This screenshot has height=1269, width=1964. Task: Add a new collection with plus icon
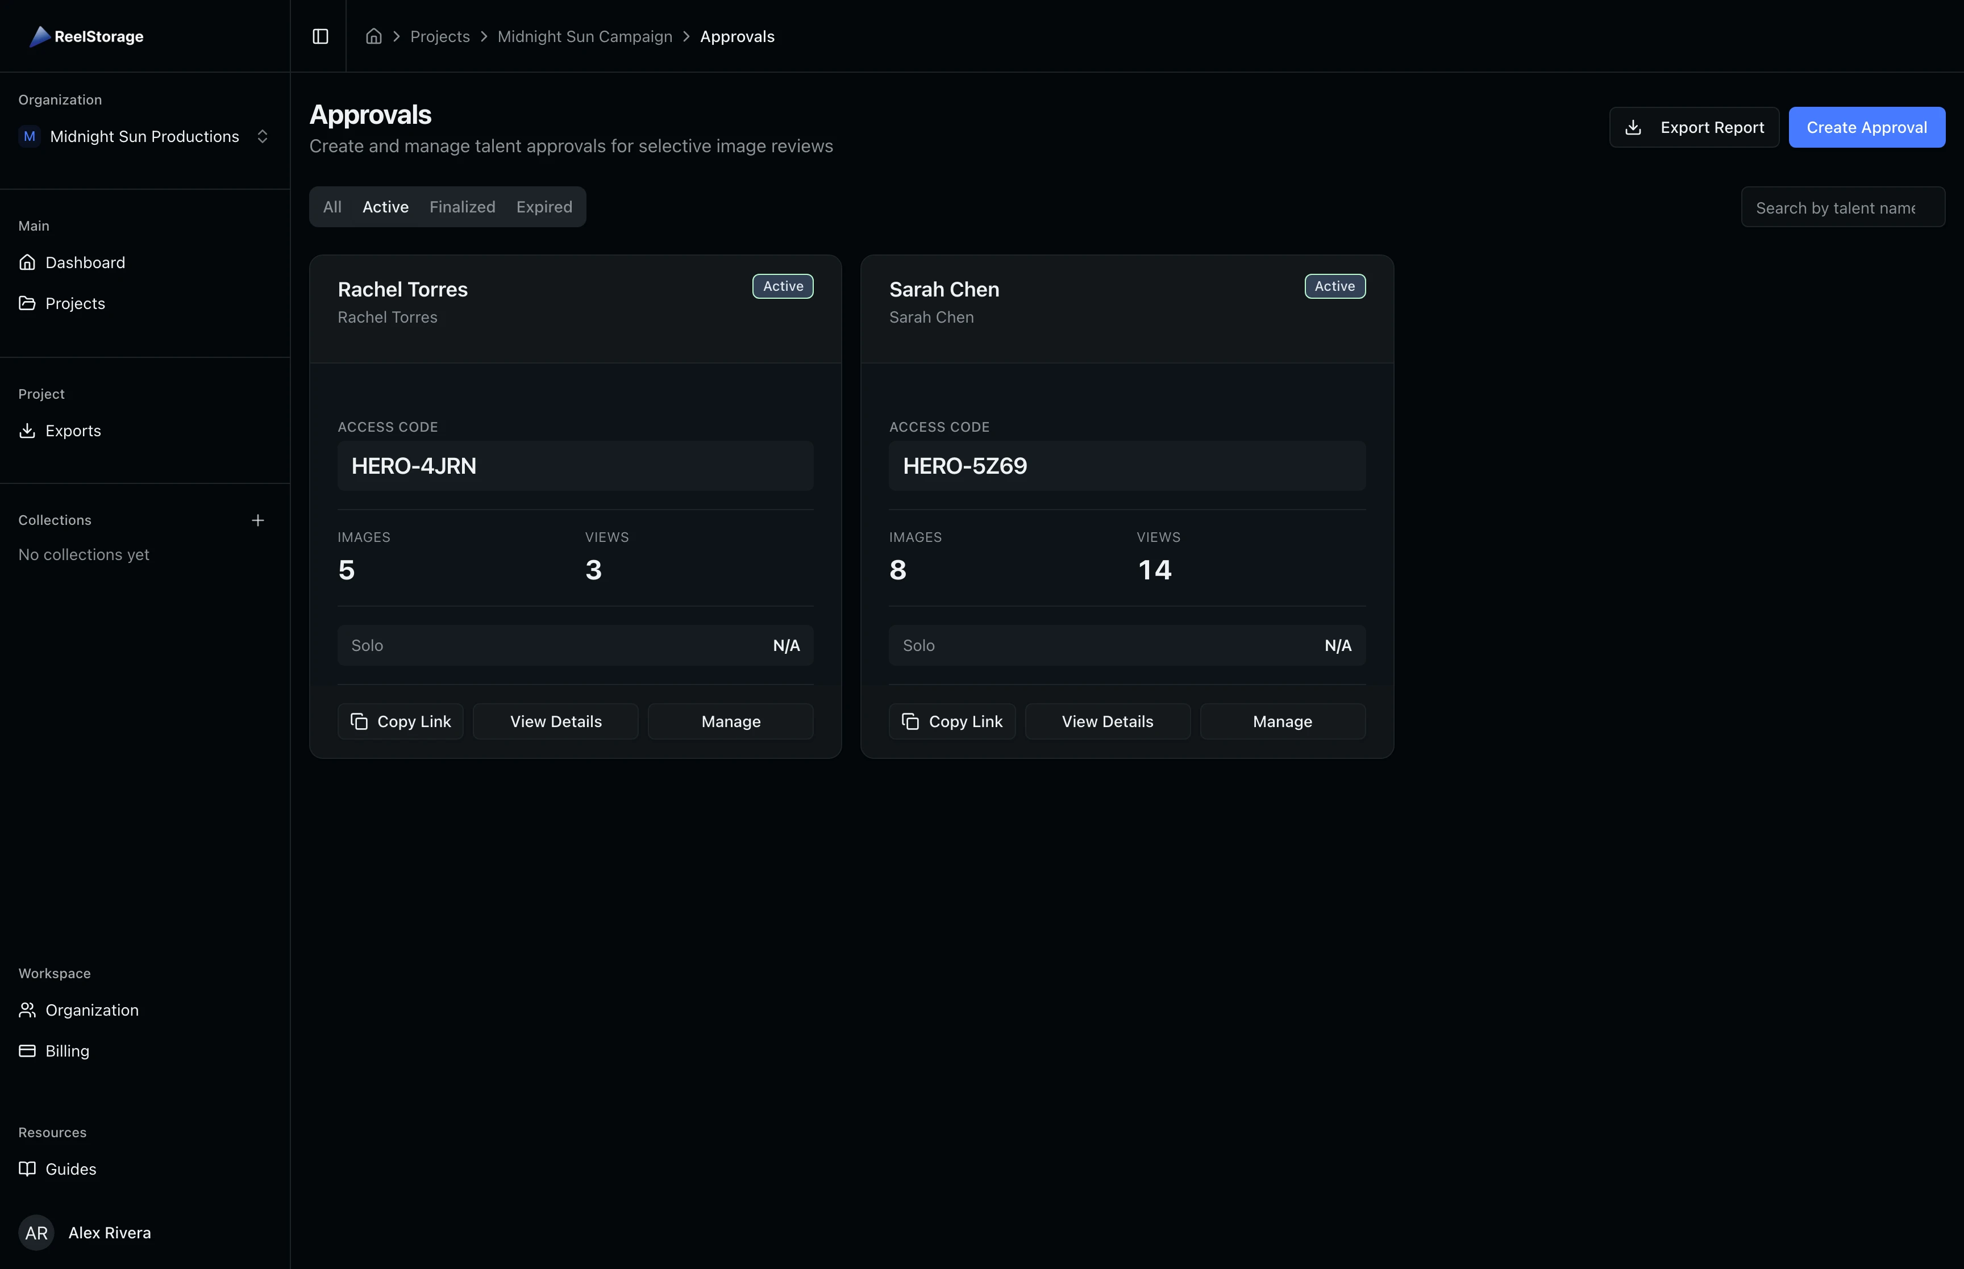tap(257, 520)
